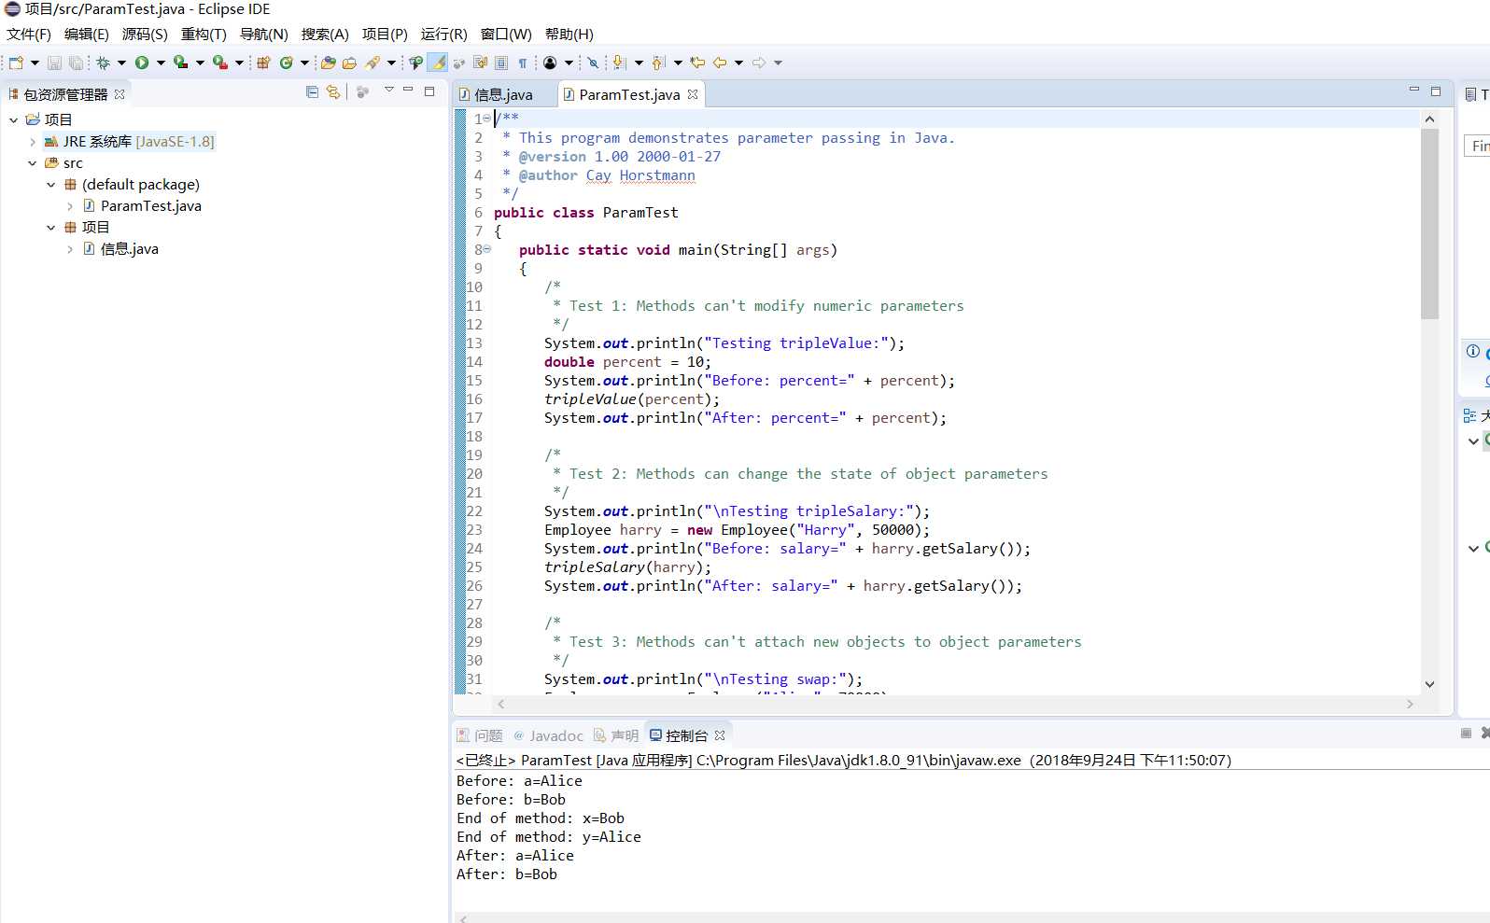Toggle Link with Editor in Package Explorer
The height and width of the screenshot is (923, 1490).
pos(333,91)
